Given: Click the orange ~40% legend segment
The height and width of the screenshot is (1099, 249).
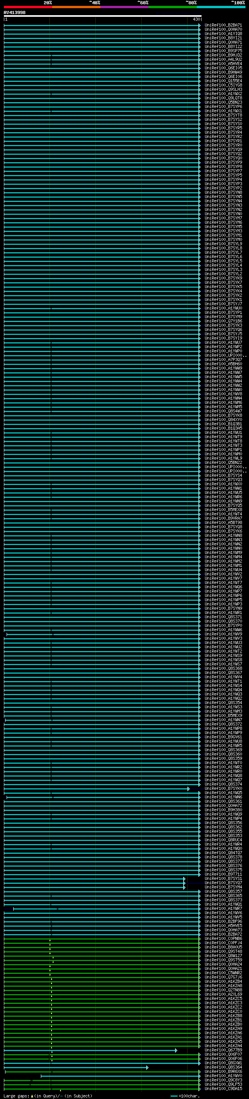Looking at the screenshot, I should [76, 7].
